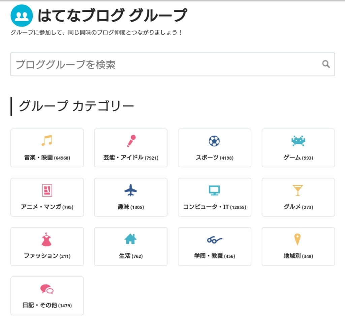
Task: Open ファッション (211) category
Action: point(47,247)
